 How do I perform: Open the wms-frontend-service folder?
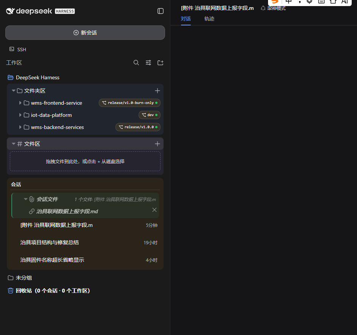pyautogui.click(x=56, y=103)
